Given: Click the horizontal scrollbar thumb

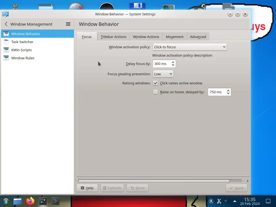Looking at the screenshot, I should click(154, 181).
